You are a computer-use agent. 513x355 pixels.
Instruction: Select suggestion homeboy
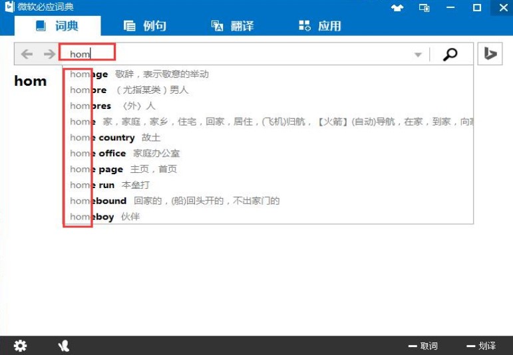(268, 217)
